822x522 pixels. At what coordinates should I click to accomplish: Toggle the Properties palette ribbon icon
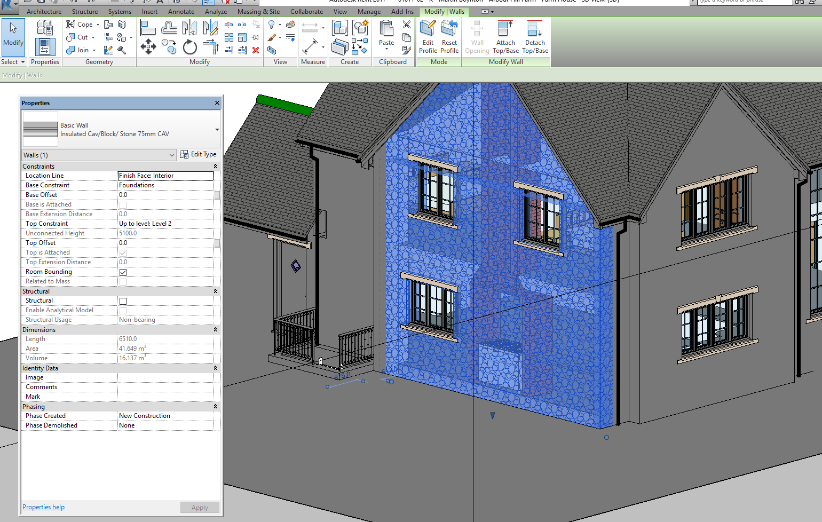[45, 47]
